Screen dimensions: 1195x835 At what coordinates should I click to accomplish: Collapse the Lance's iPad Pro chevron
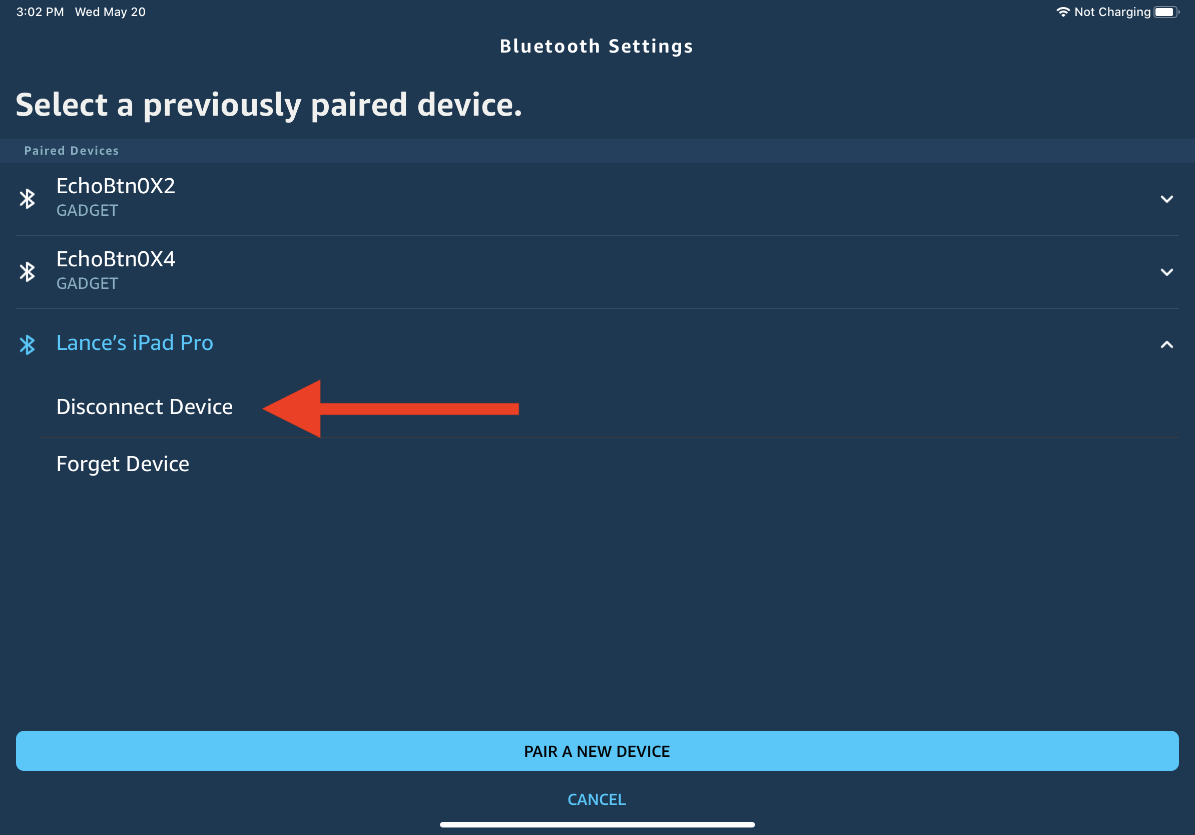[1166, 344]
